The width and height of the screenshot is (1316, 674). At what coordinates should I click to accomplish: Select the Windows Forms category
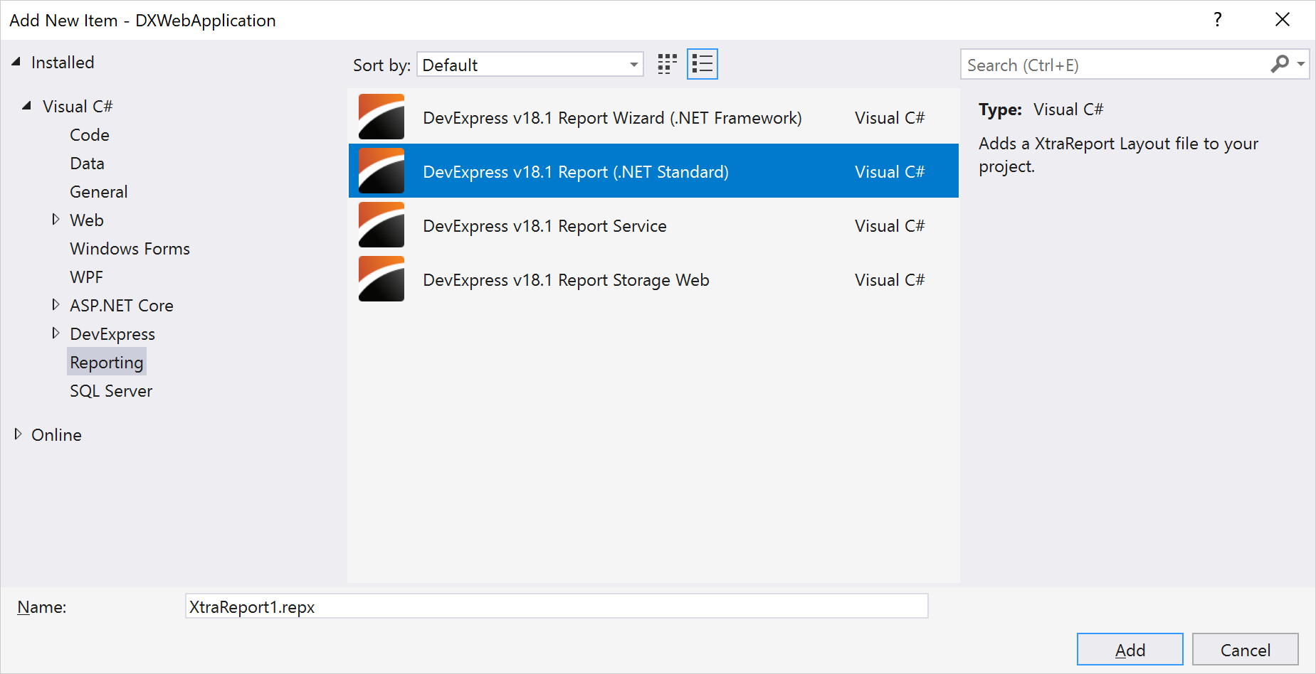[x=130, y=249]
